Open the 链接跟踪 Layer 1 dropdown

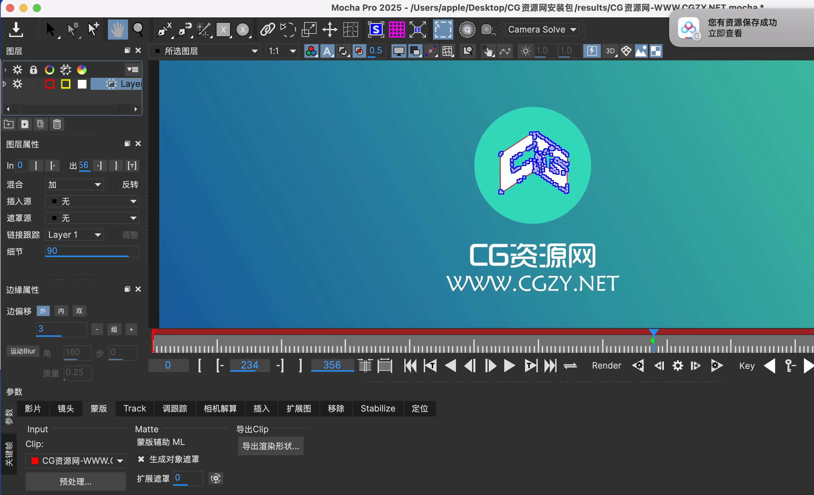pos(74,235)
